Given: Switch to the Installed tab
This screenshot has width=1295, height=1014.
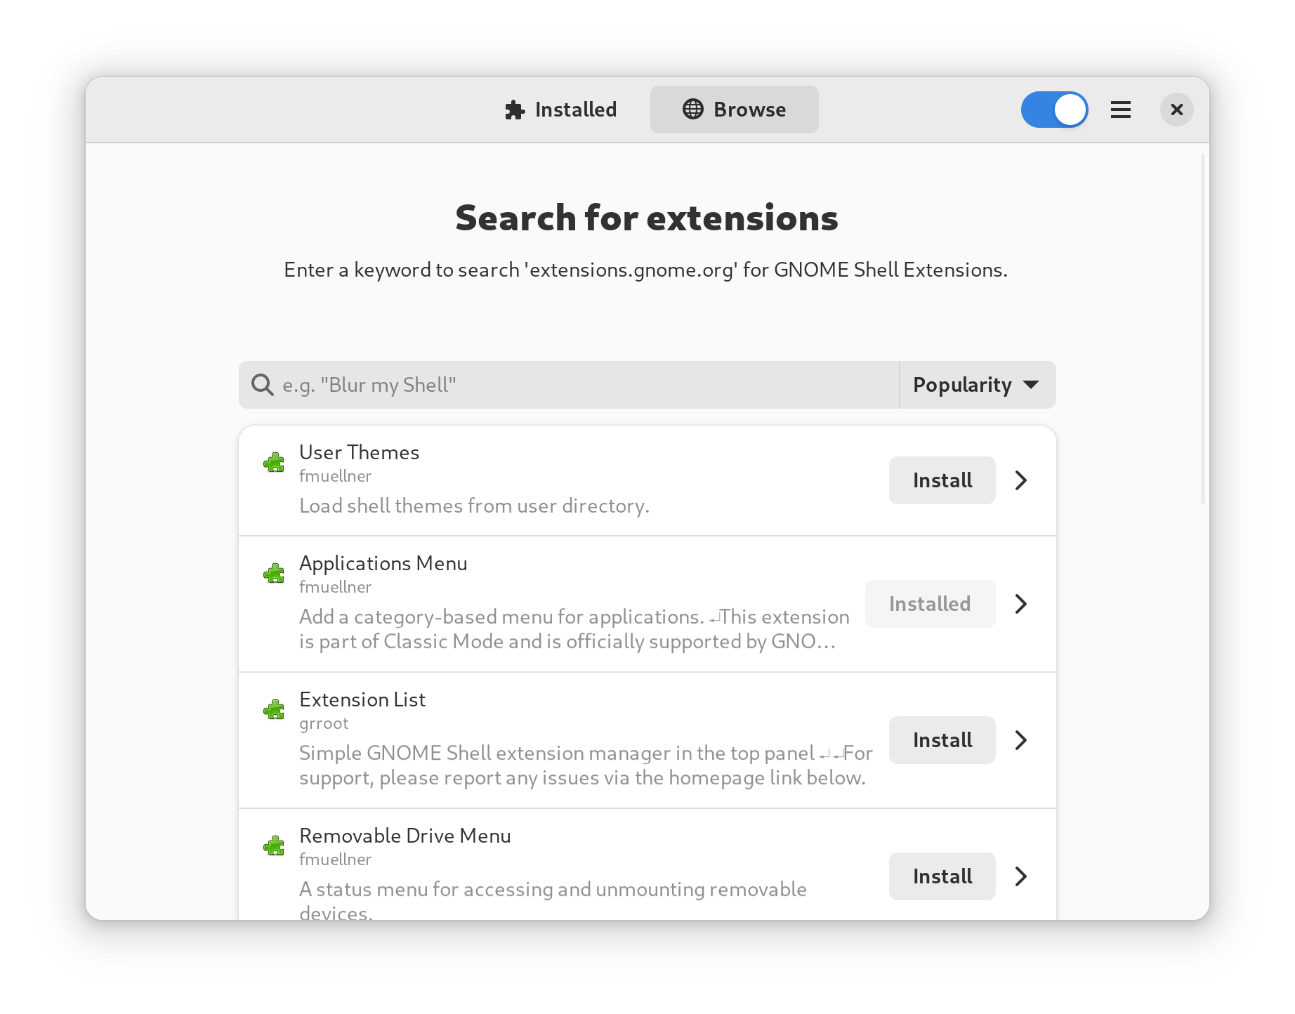Looking at the screenshot, I should point(561,110).
